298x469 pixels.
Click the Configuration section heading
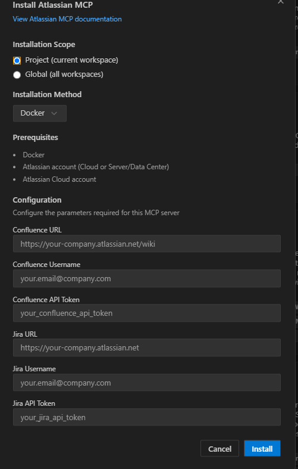pyautogui.click(x=37, y=200)
